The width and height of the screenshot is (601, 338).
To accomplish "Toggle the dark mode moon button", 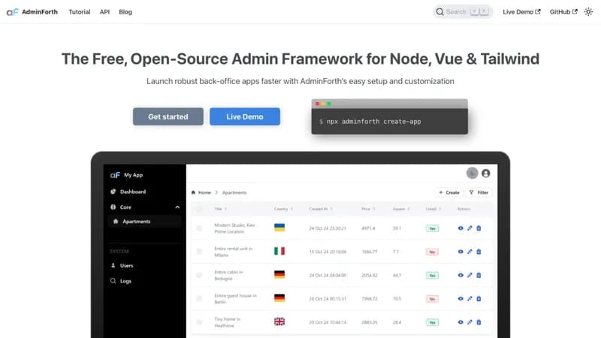I will tap(473, 174).
